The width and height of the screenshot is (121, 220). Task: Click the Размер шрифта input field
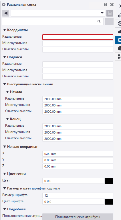(78, 195)
